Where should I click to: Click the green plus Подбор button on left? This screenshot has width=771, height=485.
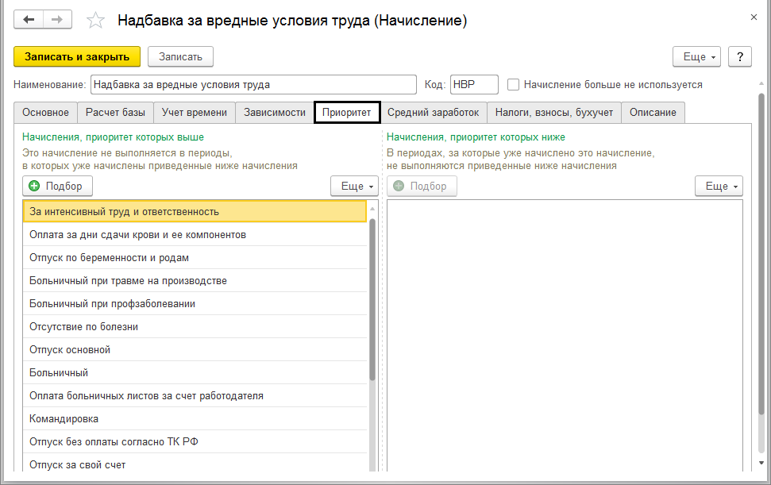(58, 186)
